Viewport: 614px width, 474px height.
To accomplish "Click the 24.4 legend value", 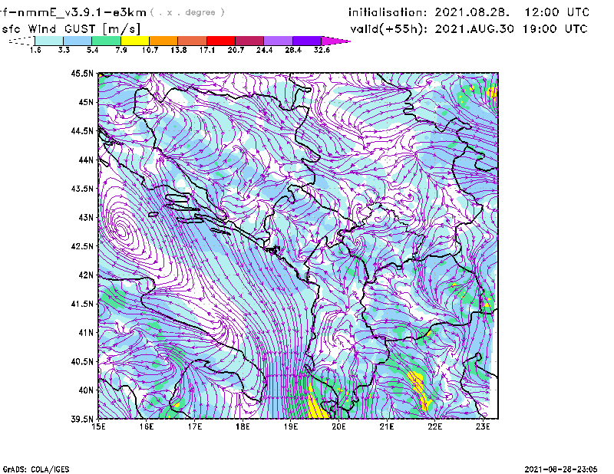I will click(x=264, y=50).
